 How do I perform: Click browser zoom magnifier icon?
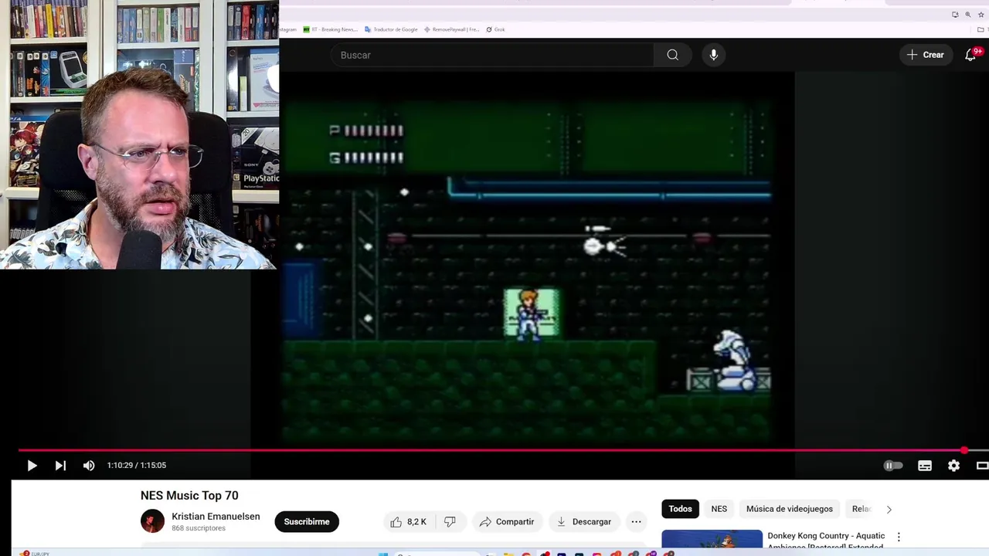coord(967,15)
